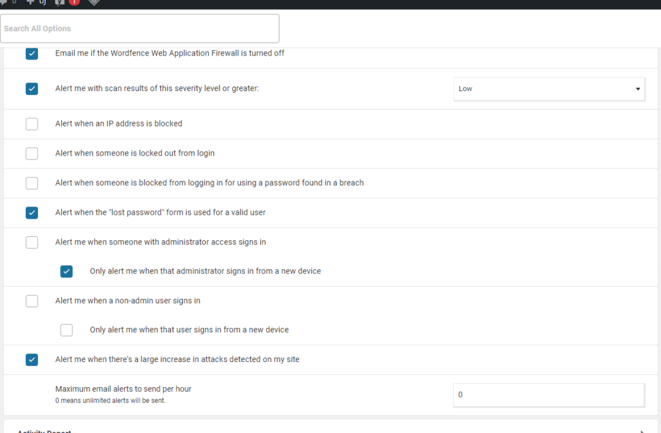This screenshot has height=433, width=661.
Task: Disable large increase in attacks alert
Action: point(32,360)
